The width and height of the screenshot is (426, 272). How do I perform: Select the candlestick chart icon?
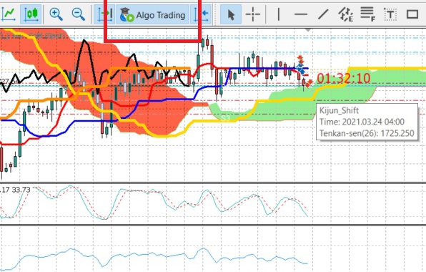click(x=31, y=14)
